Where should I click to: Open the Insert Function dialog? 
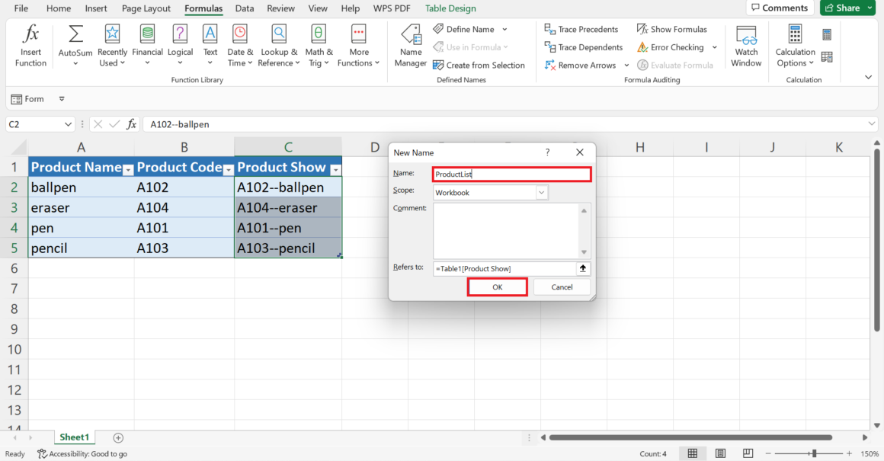coord(30,44)
